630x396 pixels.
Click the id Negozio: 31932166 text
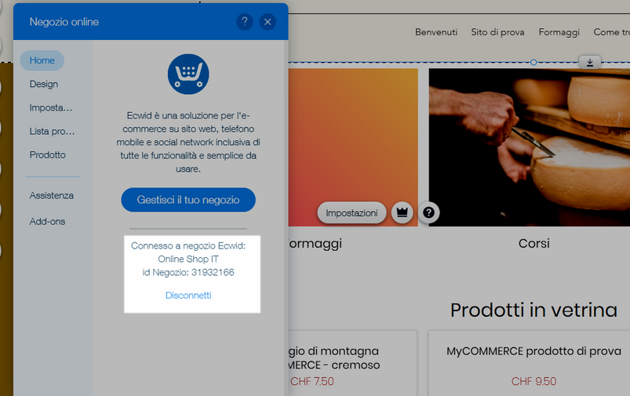click(188, 272)
